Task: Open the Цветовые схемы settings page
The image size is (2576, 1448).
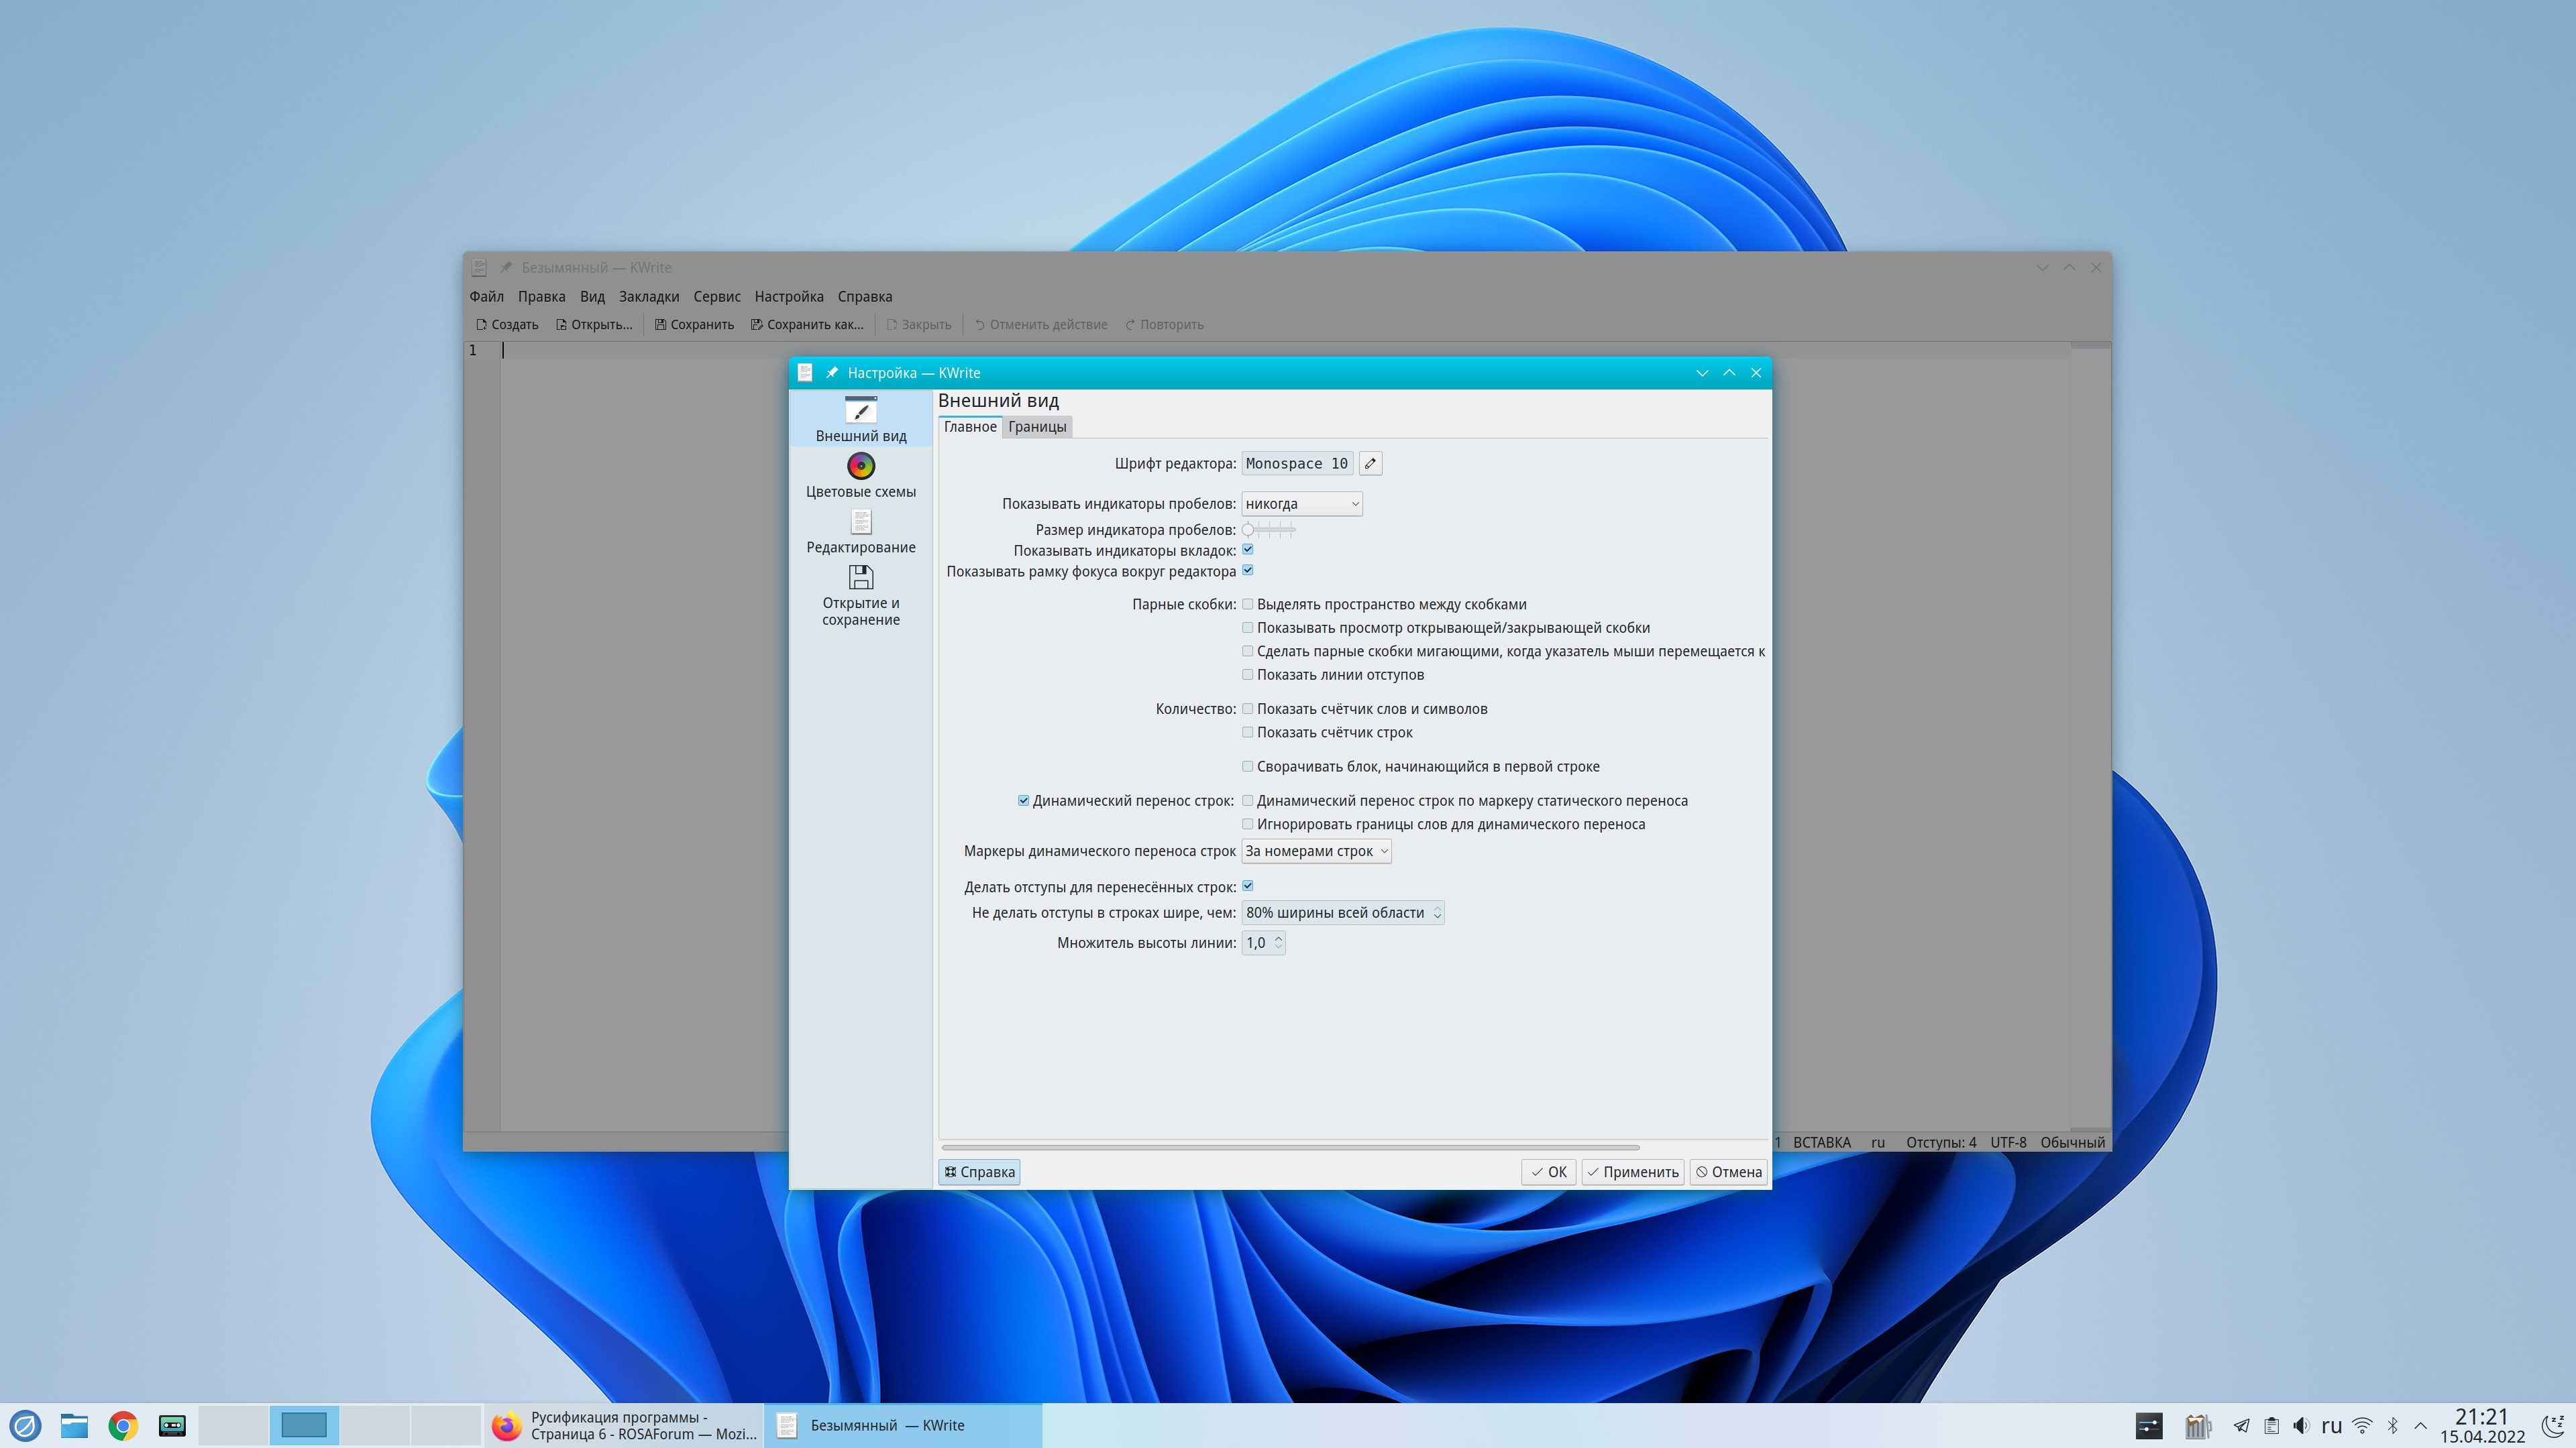Action: 860,475
